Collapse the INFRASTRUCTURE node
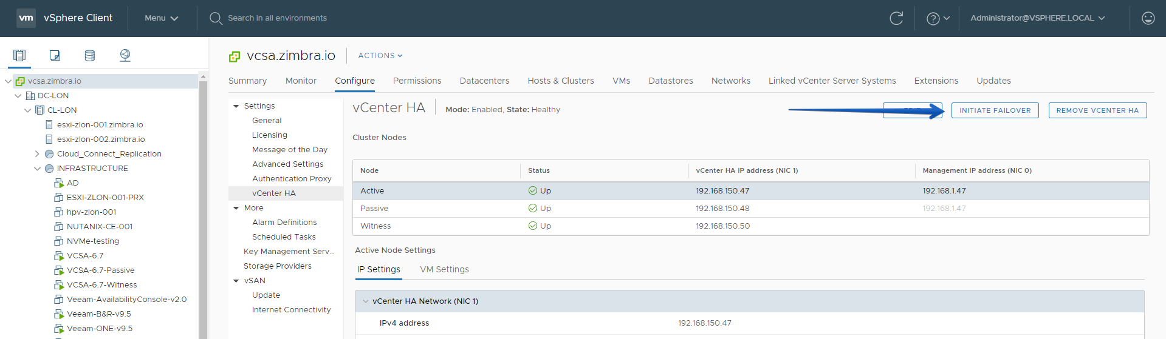 pyautogui.click(x=37, y=169)
